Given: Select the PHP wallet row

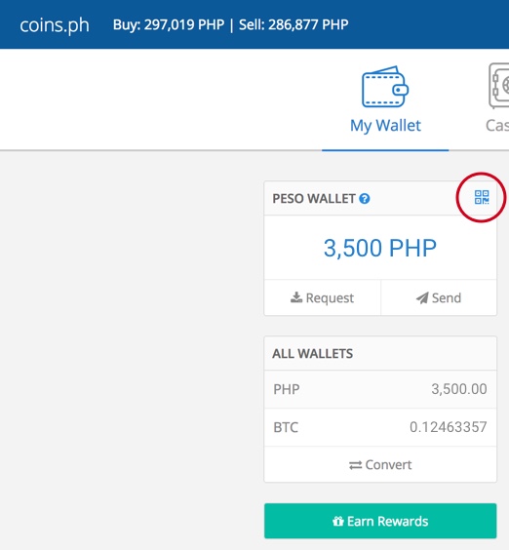Looking at the screenshot, I should click(380, 389).
